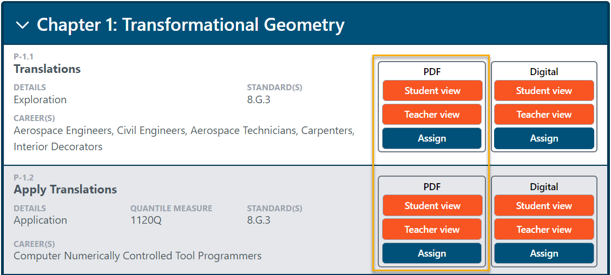Screen dimensions: 611x275
Task: Open Digital Teacher view for Translations
Action: (x=544, y=115)
